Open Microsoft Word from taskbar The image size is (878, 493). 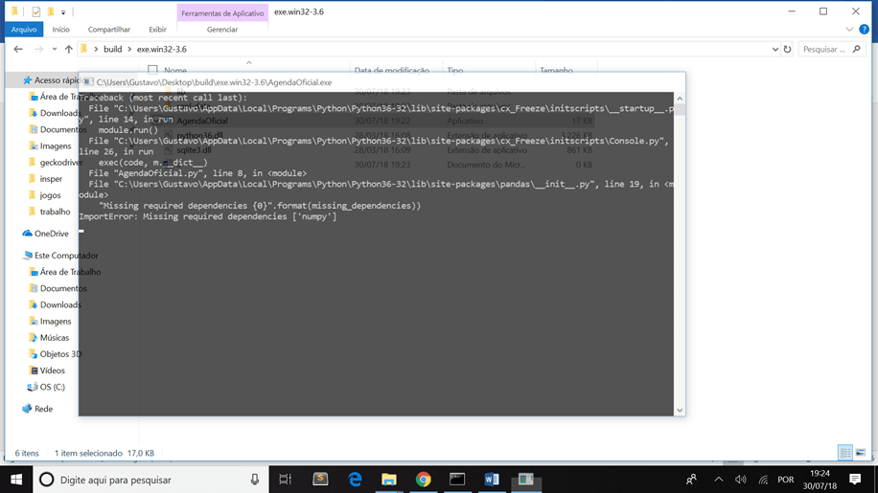point(492,480)
